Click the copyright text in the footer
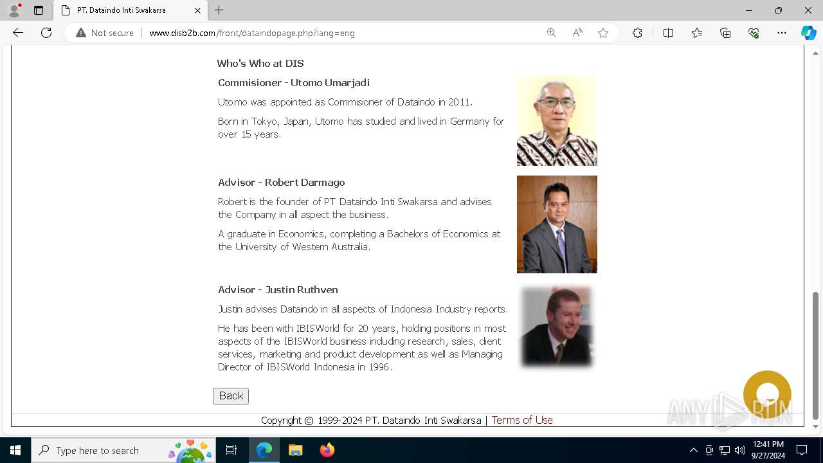This screenshot has height=463, width=823. pyautogui.click(x=371, y=421)
